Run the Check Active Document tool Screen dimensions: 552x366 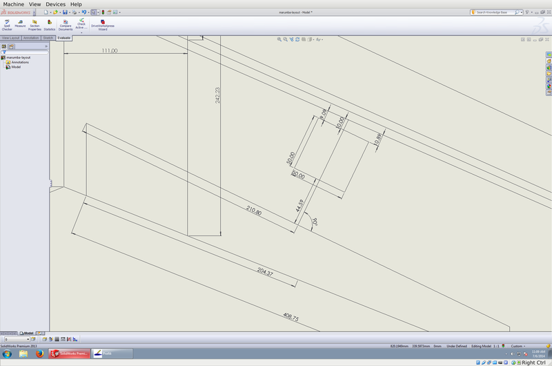pyautogui.click(x=81, y=24)
